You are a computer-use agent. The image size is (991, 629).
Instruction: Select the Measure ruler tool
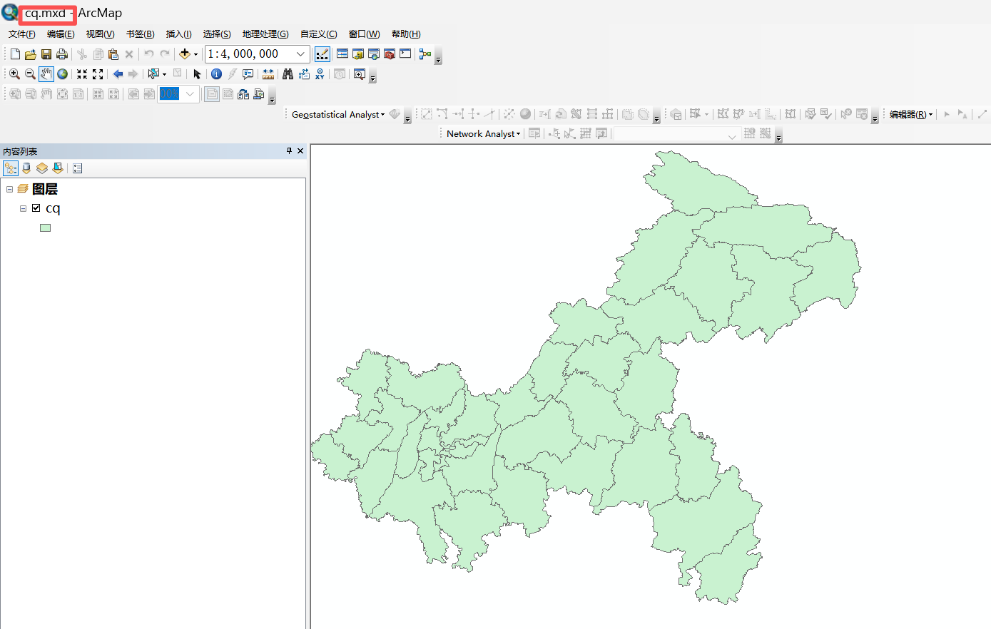(268, 74)
